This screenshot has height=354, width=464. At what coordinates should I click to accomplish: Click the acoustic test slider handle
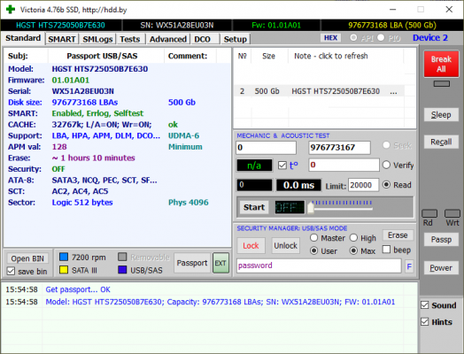coord(311,207)
